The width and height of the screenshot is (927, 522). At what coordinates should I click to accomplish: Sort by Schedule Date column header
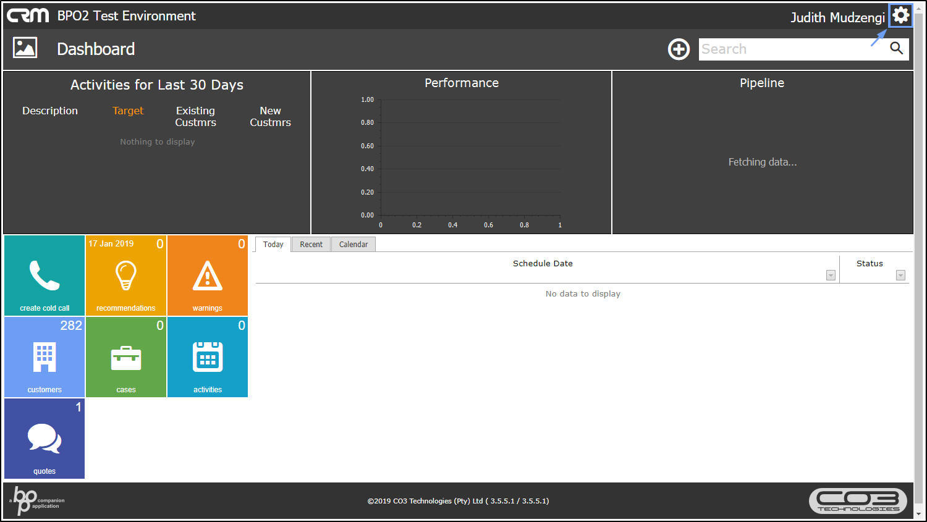(543, 264)
